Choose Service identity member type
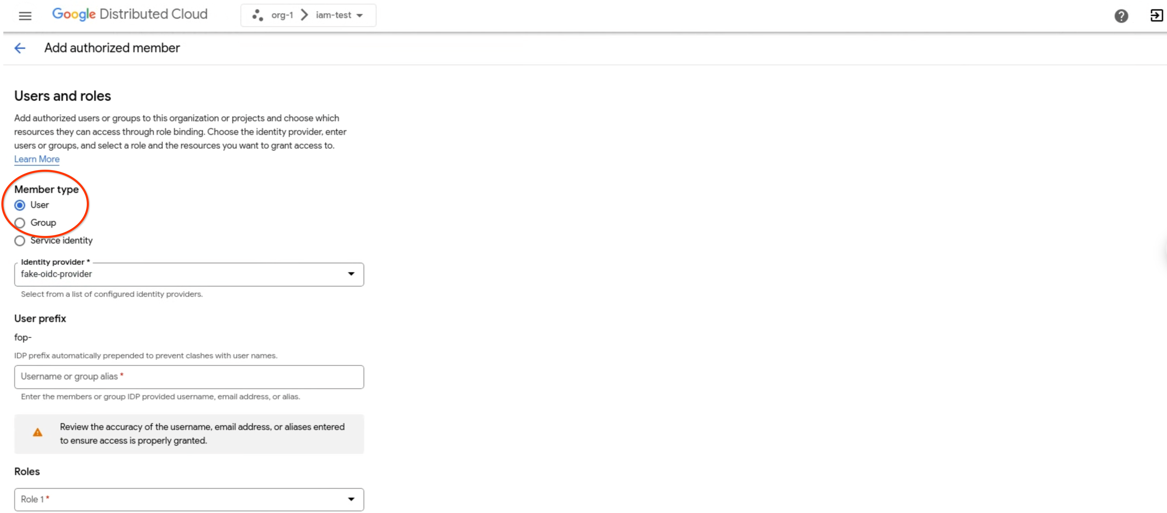Screen dimensions: 1167x513 [20, 241]
